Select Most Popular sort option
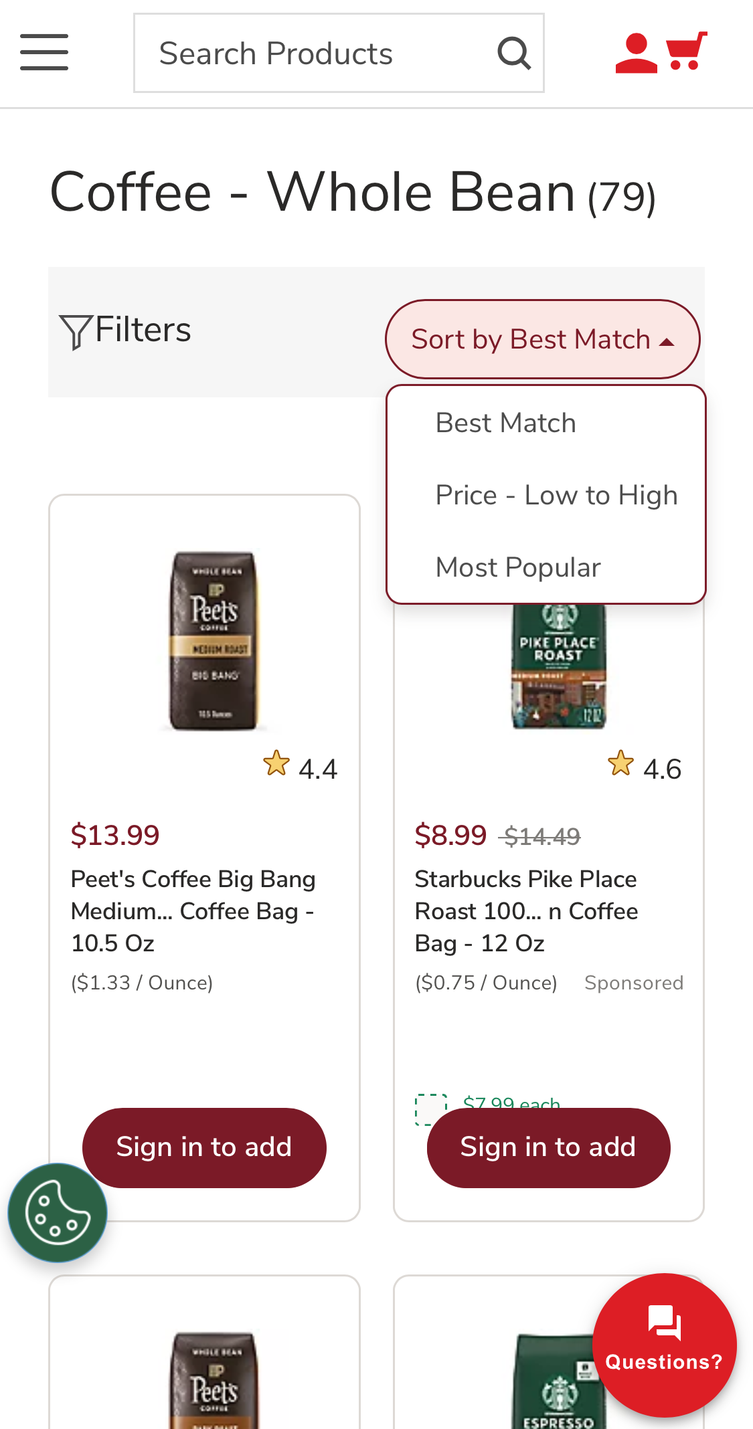This screenshot has height=1429, width=753. [x=518, y=568]
